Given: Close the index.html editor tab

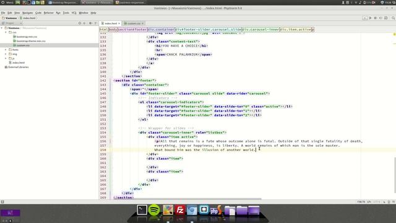Looking at the screenshot, I should [x=119, y=24].
